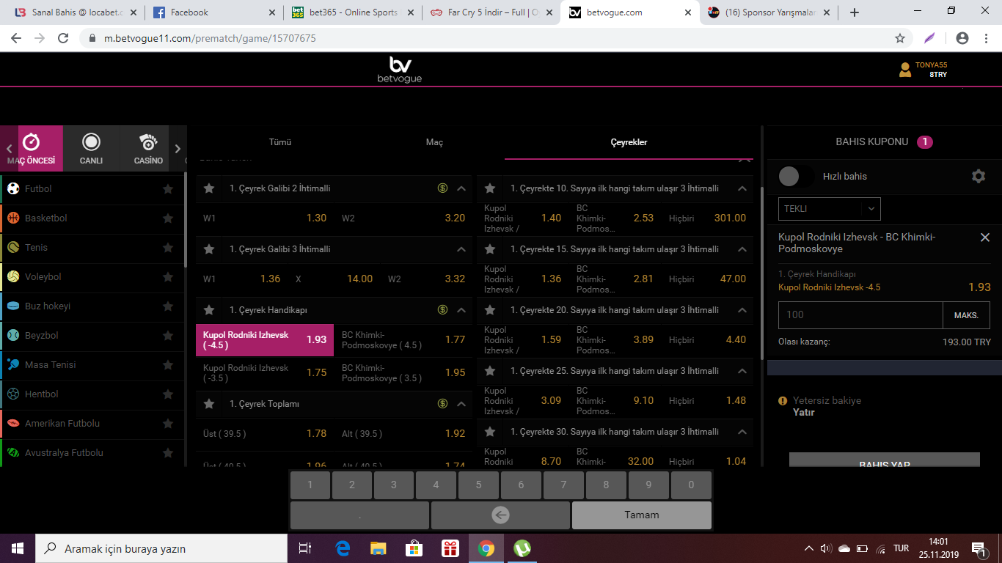
Task: Select the Buz hokeyi icon
Action: click(x=13, y=306)
